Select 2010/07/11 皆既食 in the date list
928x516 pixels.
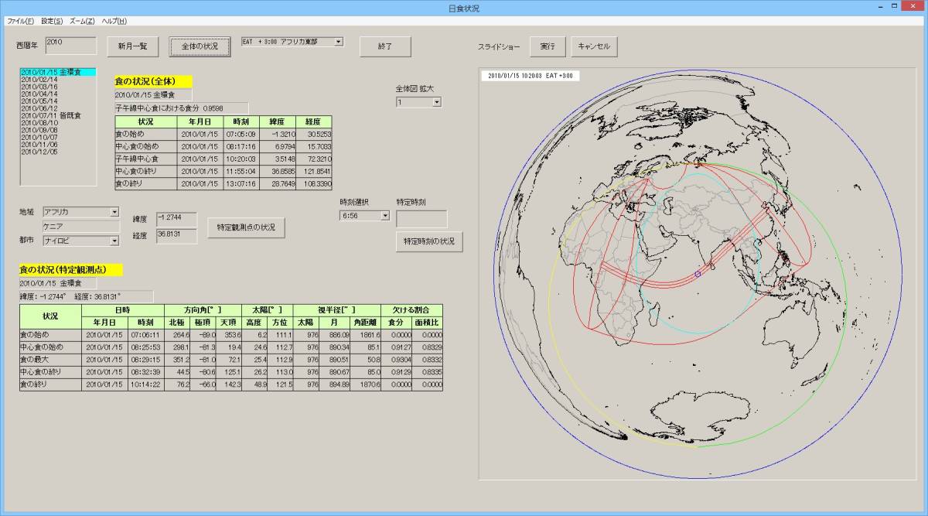pos(58,115)
